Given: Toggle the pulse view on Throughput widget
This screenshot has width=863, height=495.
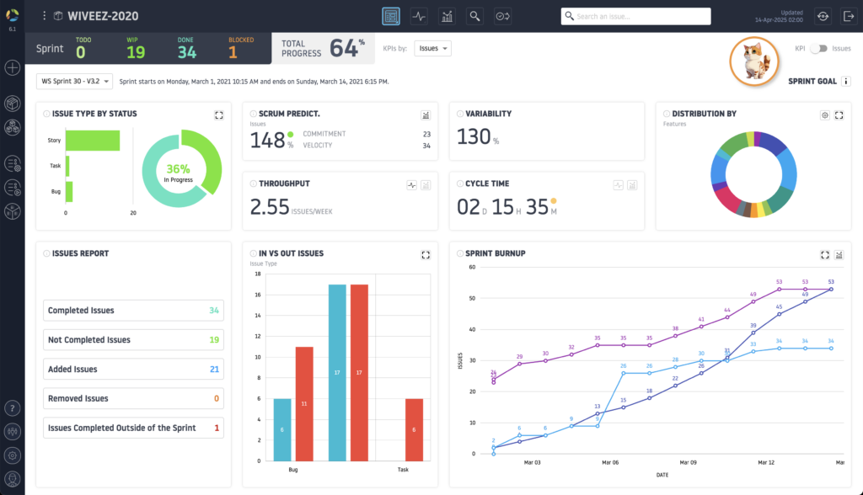Looking at the screenshot, I should [x=411, y=184].
